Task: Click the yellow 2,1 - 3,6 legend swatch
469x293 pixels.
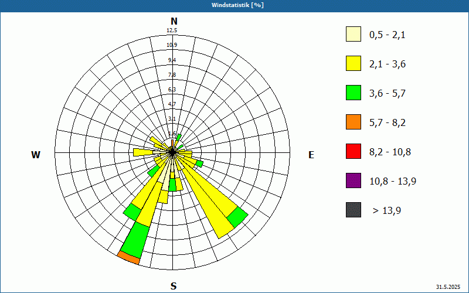Action: click(x=354, y=63)
